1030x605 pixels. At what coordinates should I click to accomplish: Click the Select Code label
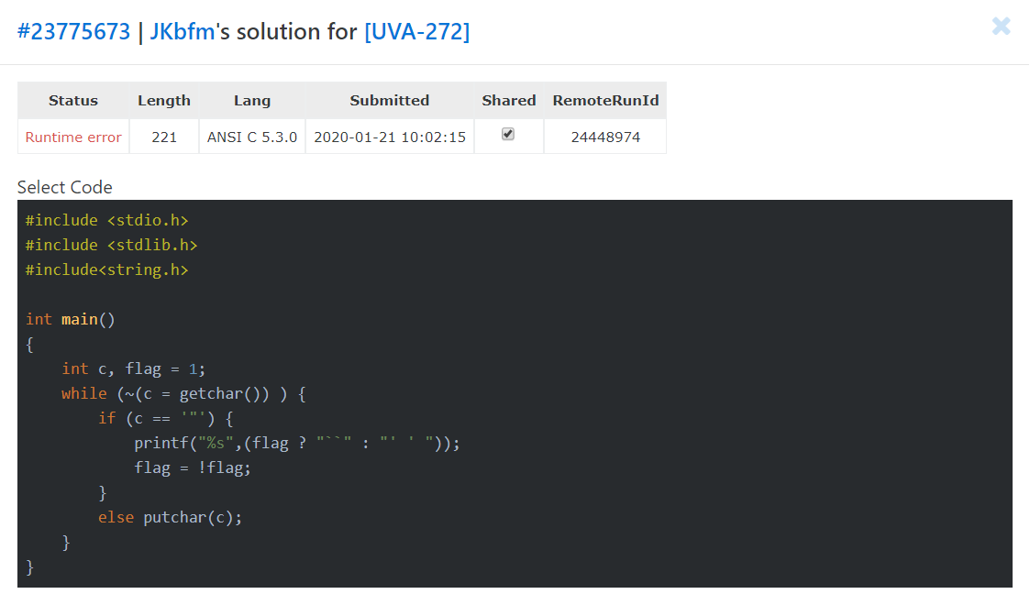[64, 187]
